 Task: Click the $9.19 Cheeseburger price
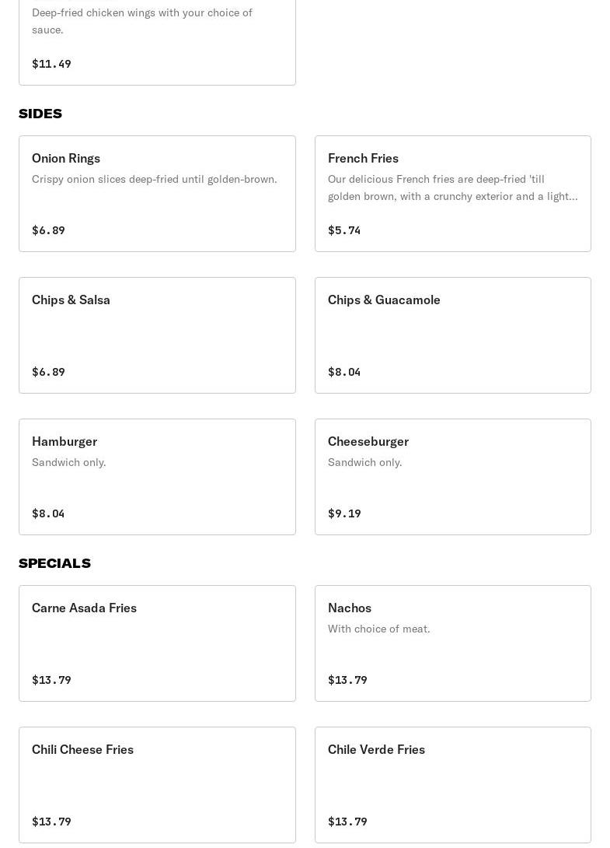[x=344, y=513]
